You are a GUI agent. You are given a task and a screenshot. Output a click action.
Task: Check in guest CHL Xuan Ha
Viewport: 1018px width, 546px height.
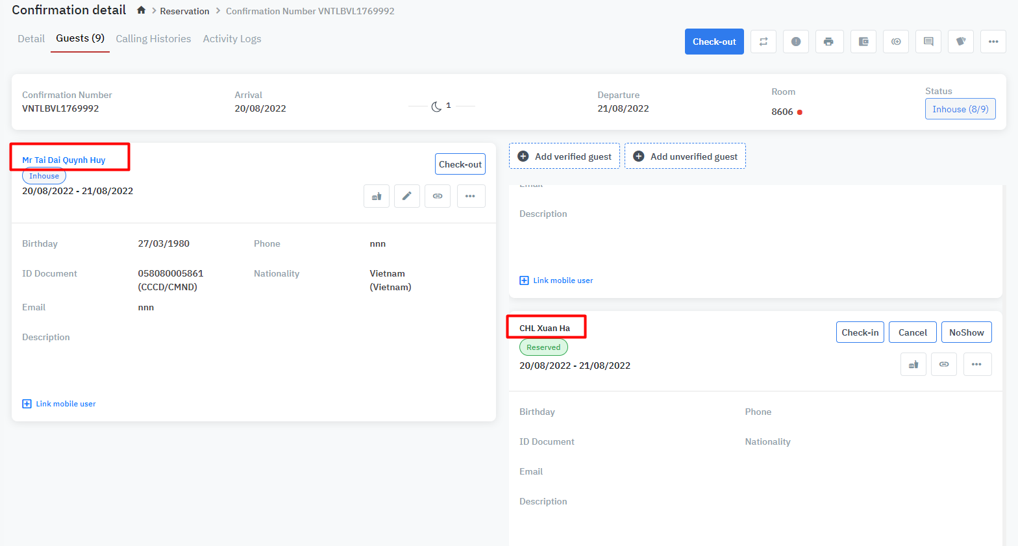(860, 332)
